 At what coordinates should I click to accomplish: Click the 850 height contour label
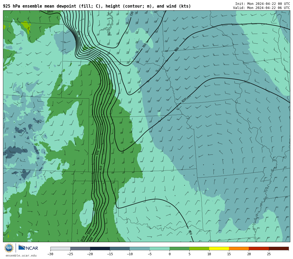[x=190, y=232]
